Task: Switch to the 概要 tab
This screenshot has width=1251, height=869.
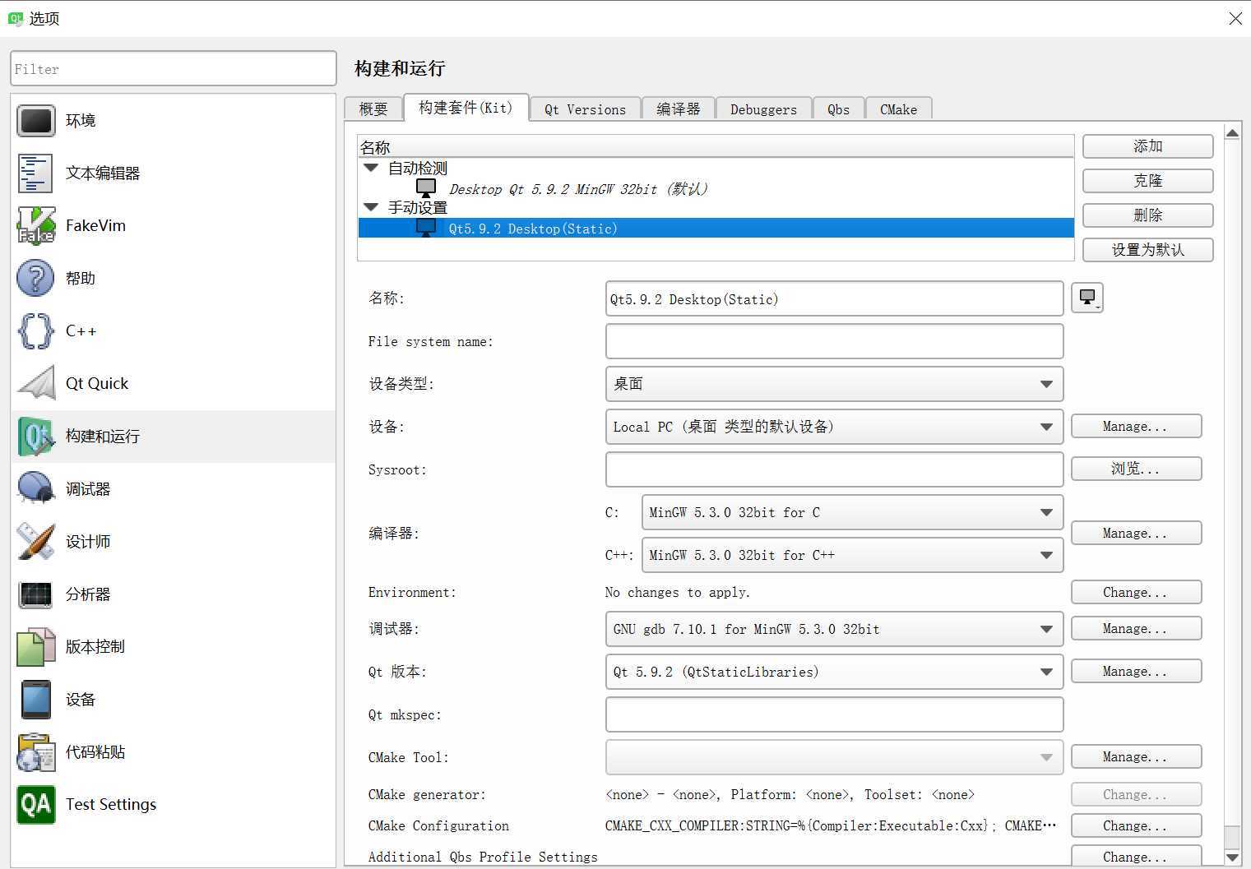Action: [373, 109]
